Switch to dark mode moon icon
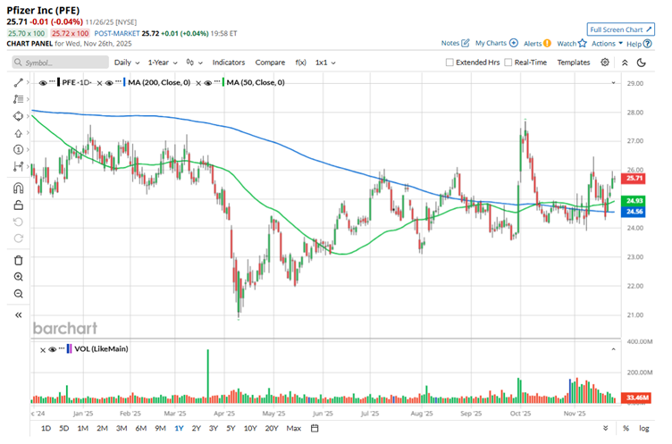This screenshot has height=444, width=672. click(x=641, y=63)
